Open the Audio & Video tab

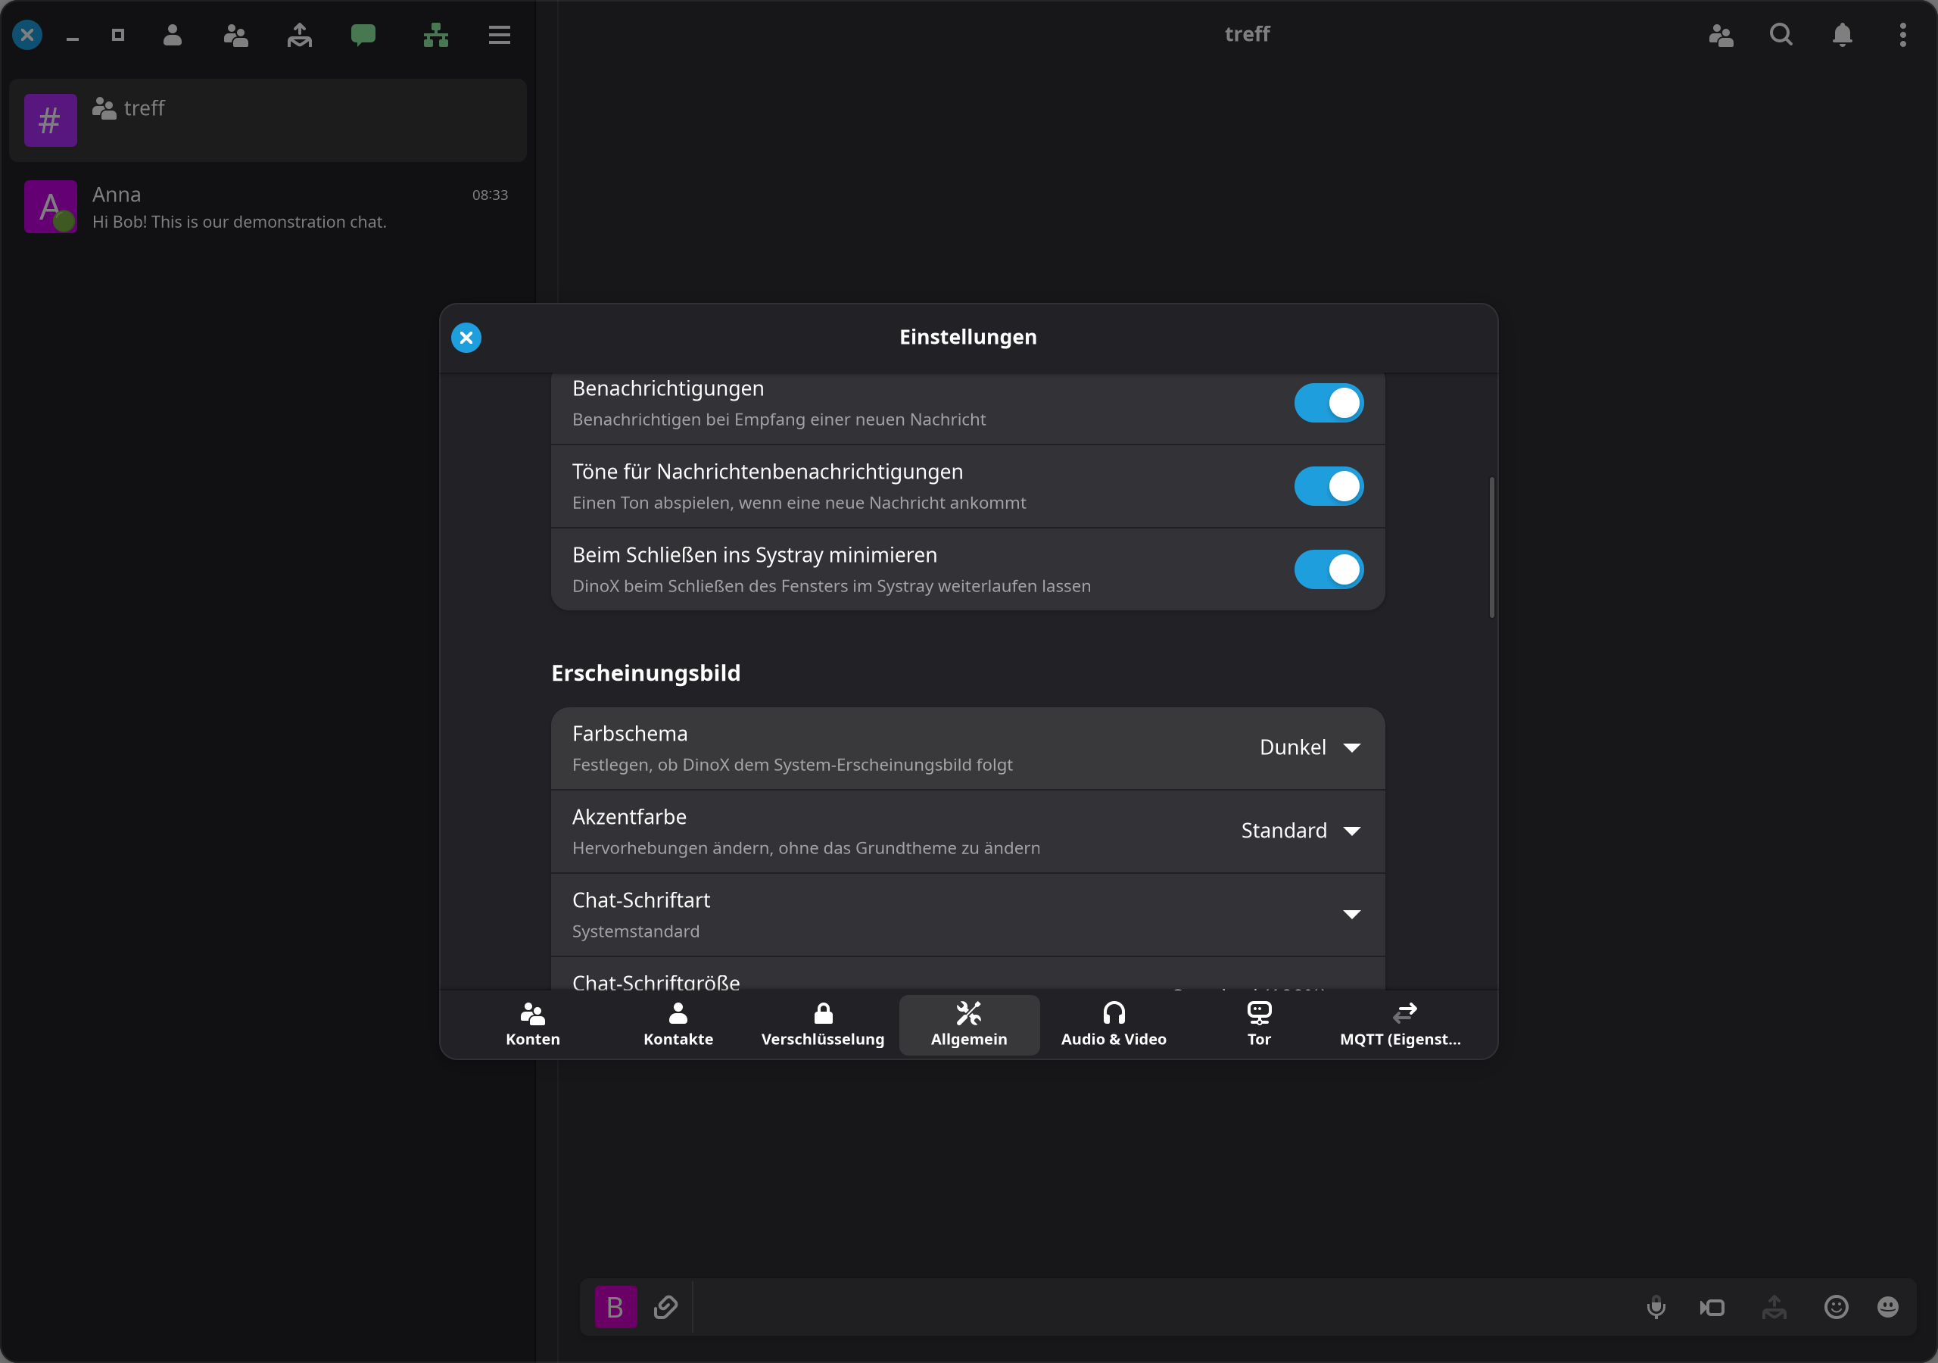pos(1114,1025)
